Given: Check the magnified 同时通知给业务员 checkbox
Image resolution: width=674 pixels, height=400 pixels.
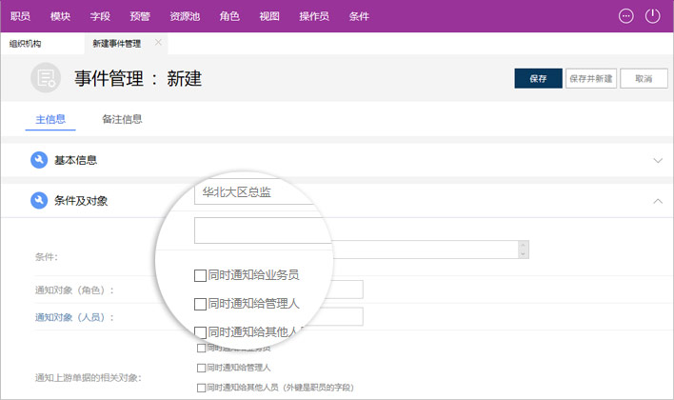Looking at the screenshot, I should [200, 275].
